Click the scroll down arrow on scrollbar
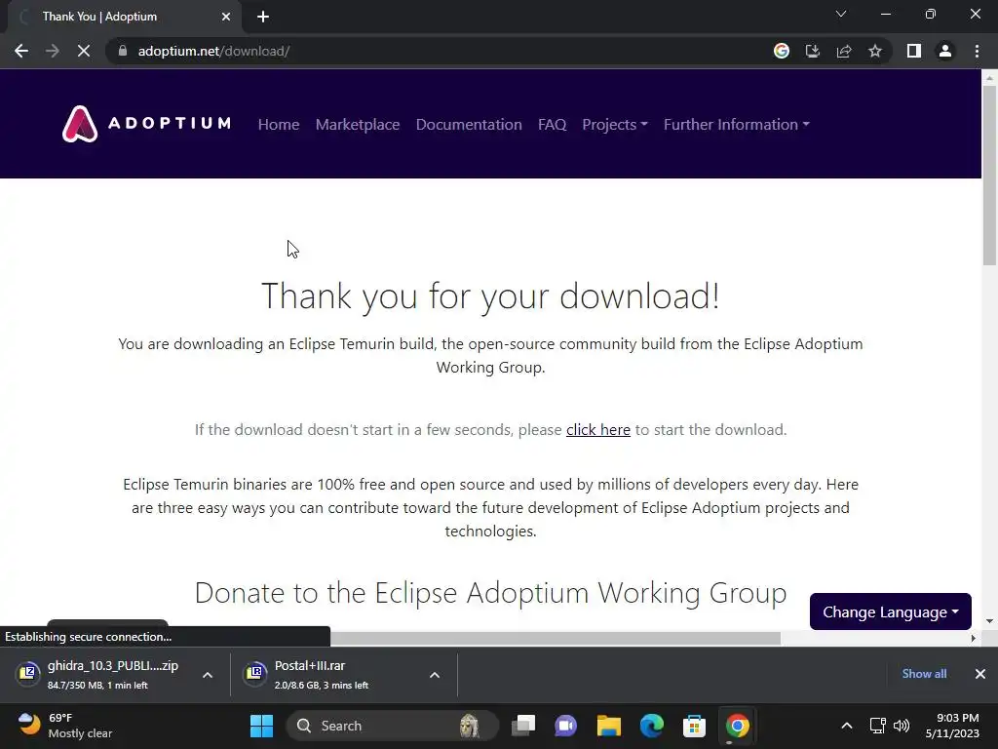 point(989,621)
